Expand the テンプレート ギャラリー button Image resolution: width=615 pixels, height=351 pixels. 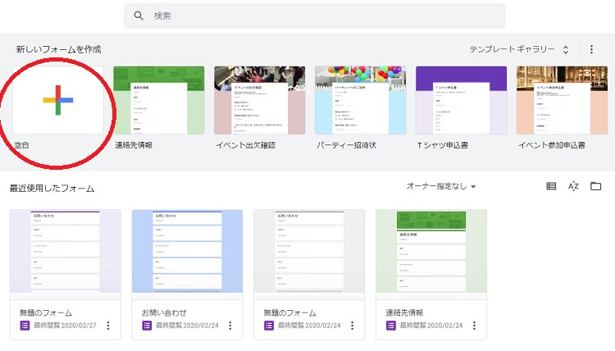pyautogui.click(x=520, y=49)
